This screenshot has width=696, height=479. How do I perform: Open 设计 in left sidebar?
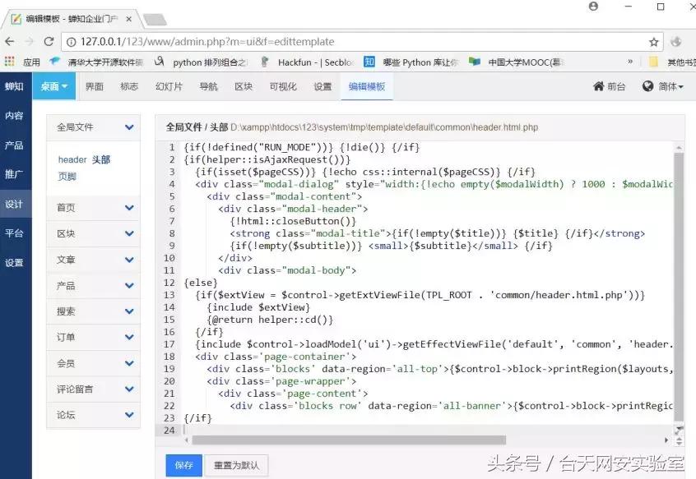click(15, 204)
